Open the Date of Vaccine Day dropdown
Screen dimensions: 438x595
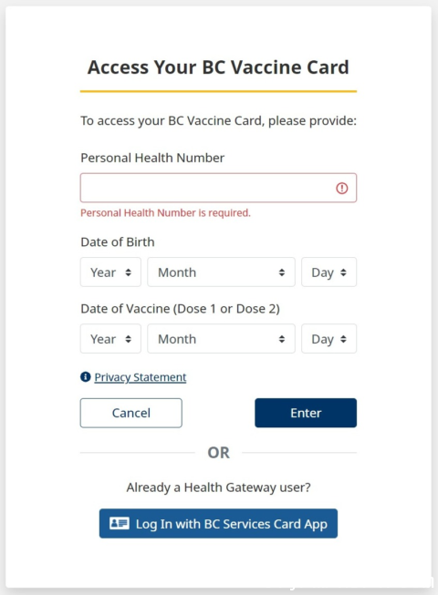(x=329, y=338)
